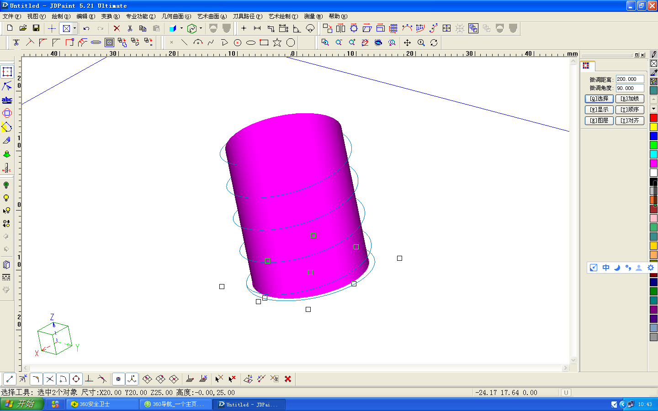Image resolution: width=658 pixels, height=411 pixels.
Task: Create a new file with New icon
Action: (x=10, y=28)
